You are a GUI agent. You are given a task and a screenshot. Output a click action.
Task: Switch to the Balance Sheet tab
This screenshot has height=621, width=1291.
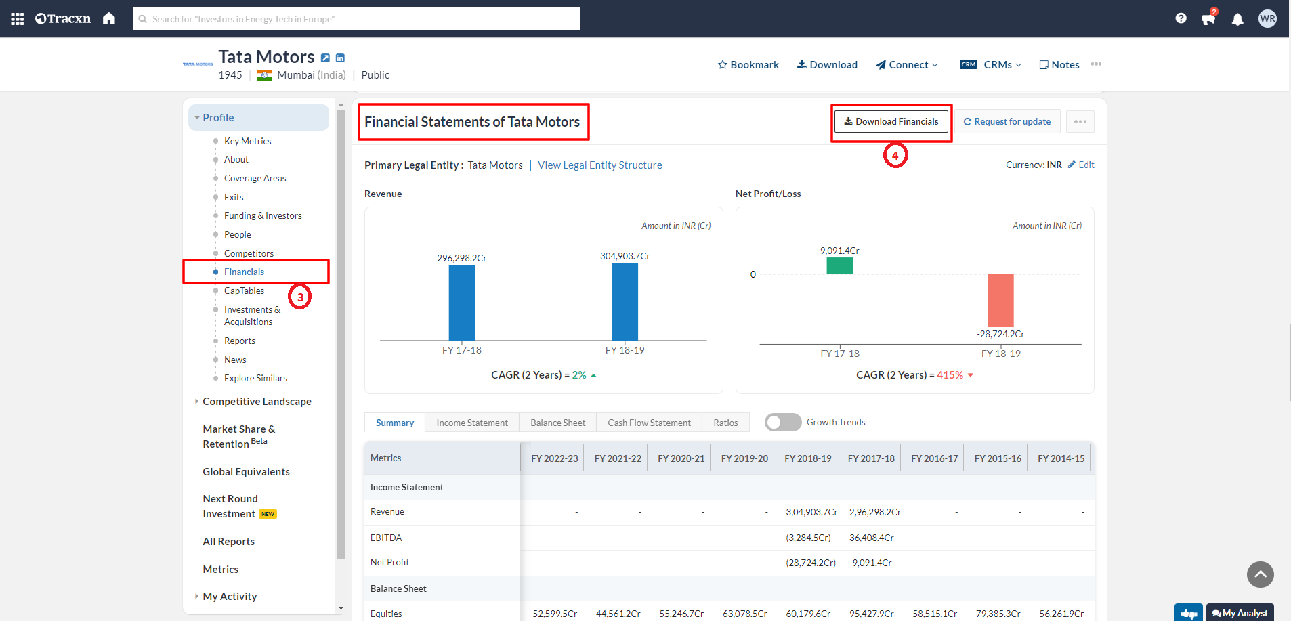557,423
